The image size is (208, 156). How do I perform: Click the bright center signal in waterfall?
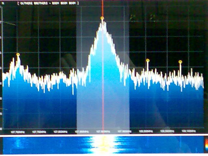pyautogui.click(x=103, y=145)
